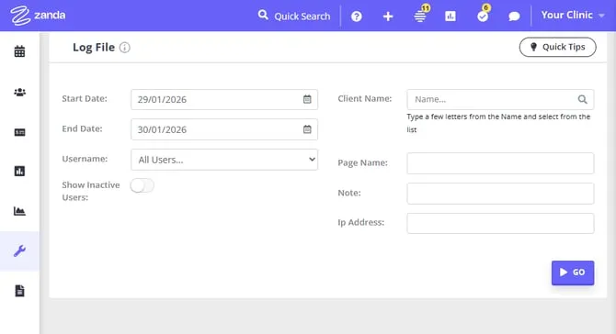Click the Zanda logo
This screenshot has height=334, width=616.
pos(38,16)
